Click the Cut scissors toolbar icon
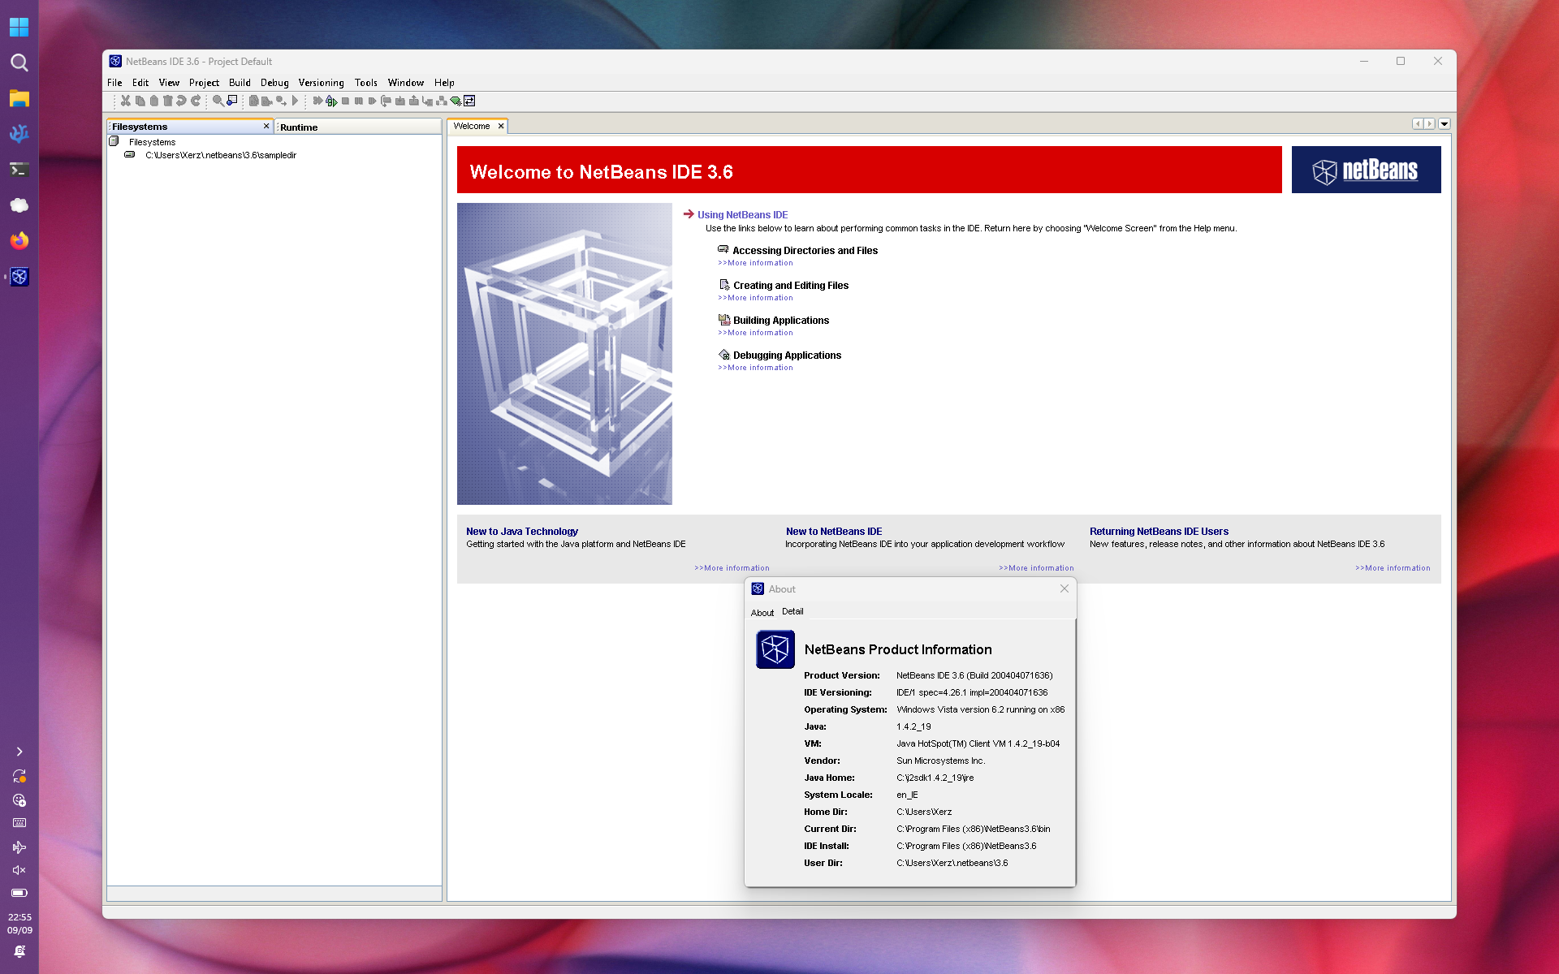1559x974 pixels. (x=126, y=101)
